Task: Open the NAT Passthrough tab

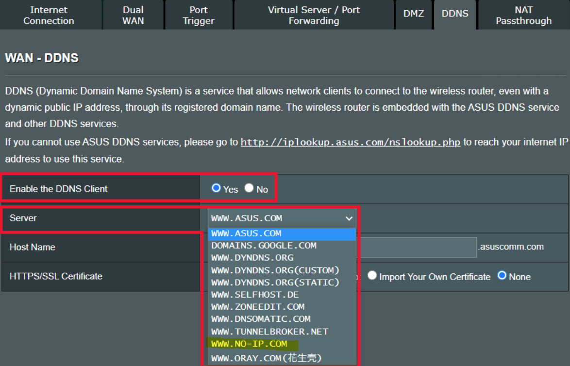Action: [x=523, y=15]
